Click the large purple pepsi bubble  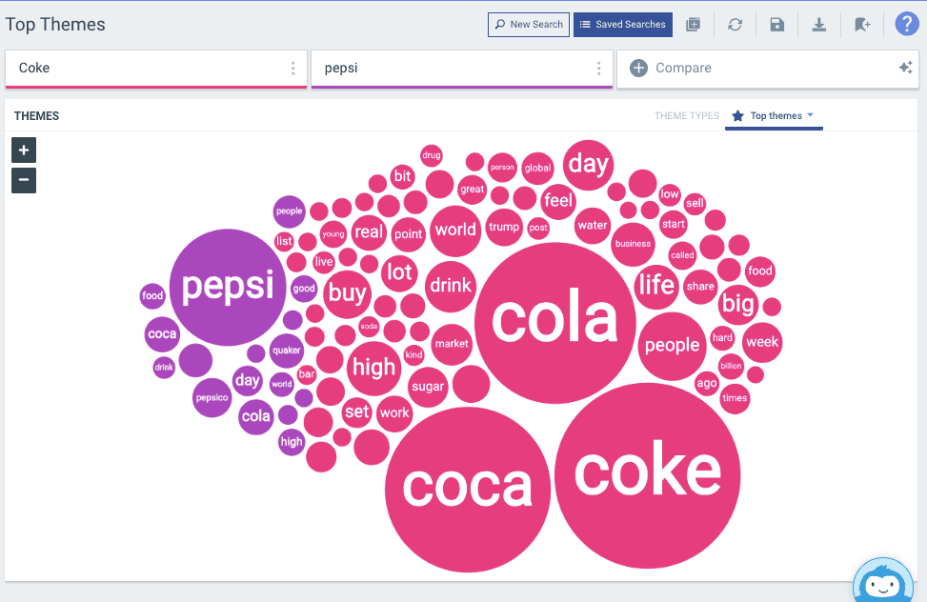tap(228, 287)
